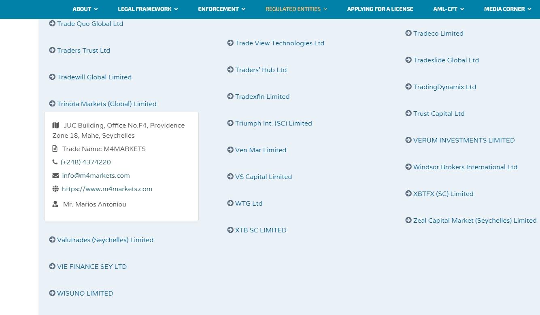Expand VS Capital Limited details
Screen dimensions: 540x315
(x=264, y=177)
